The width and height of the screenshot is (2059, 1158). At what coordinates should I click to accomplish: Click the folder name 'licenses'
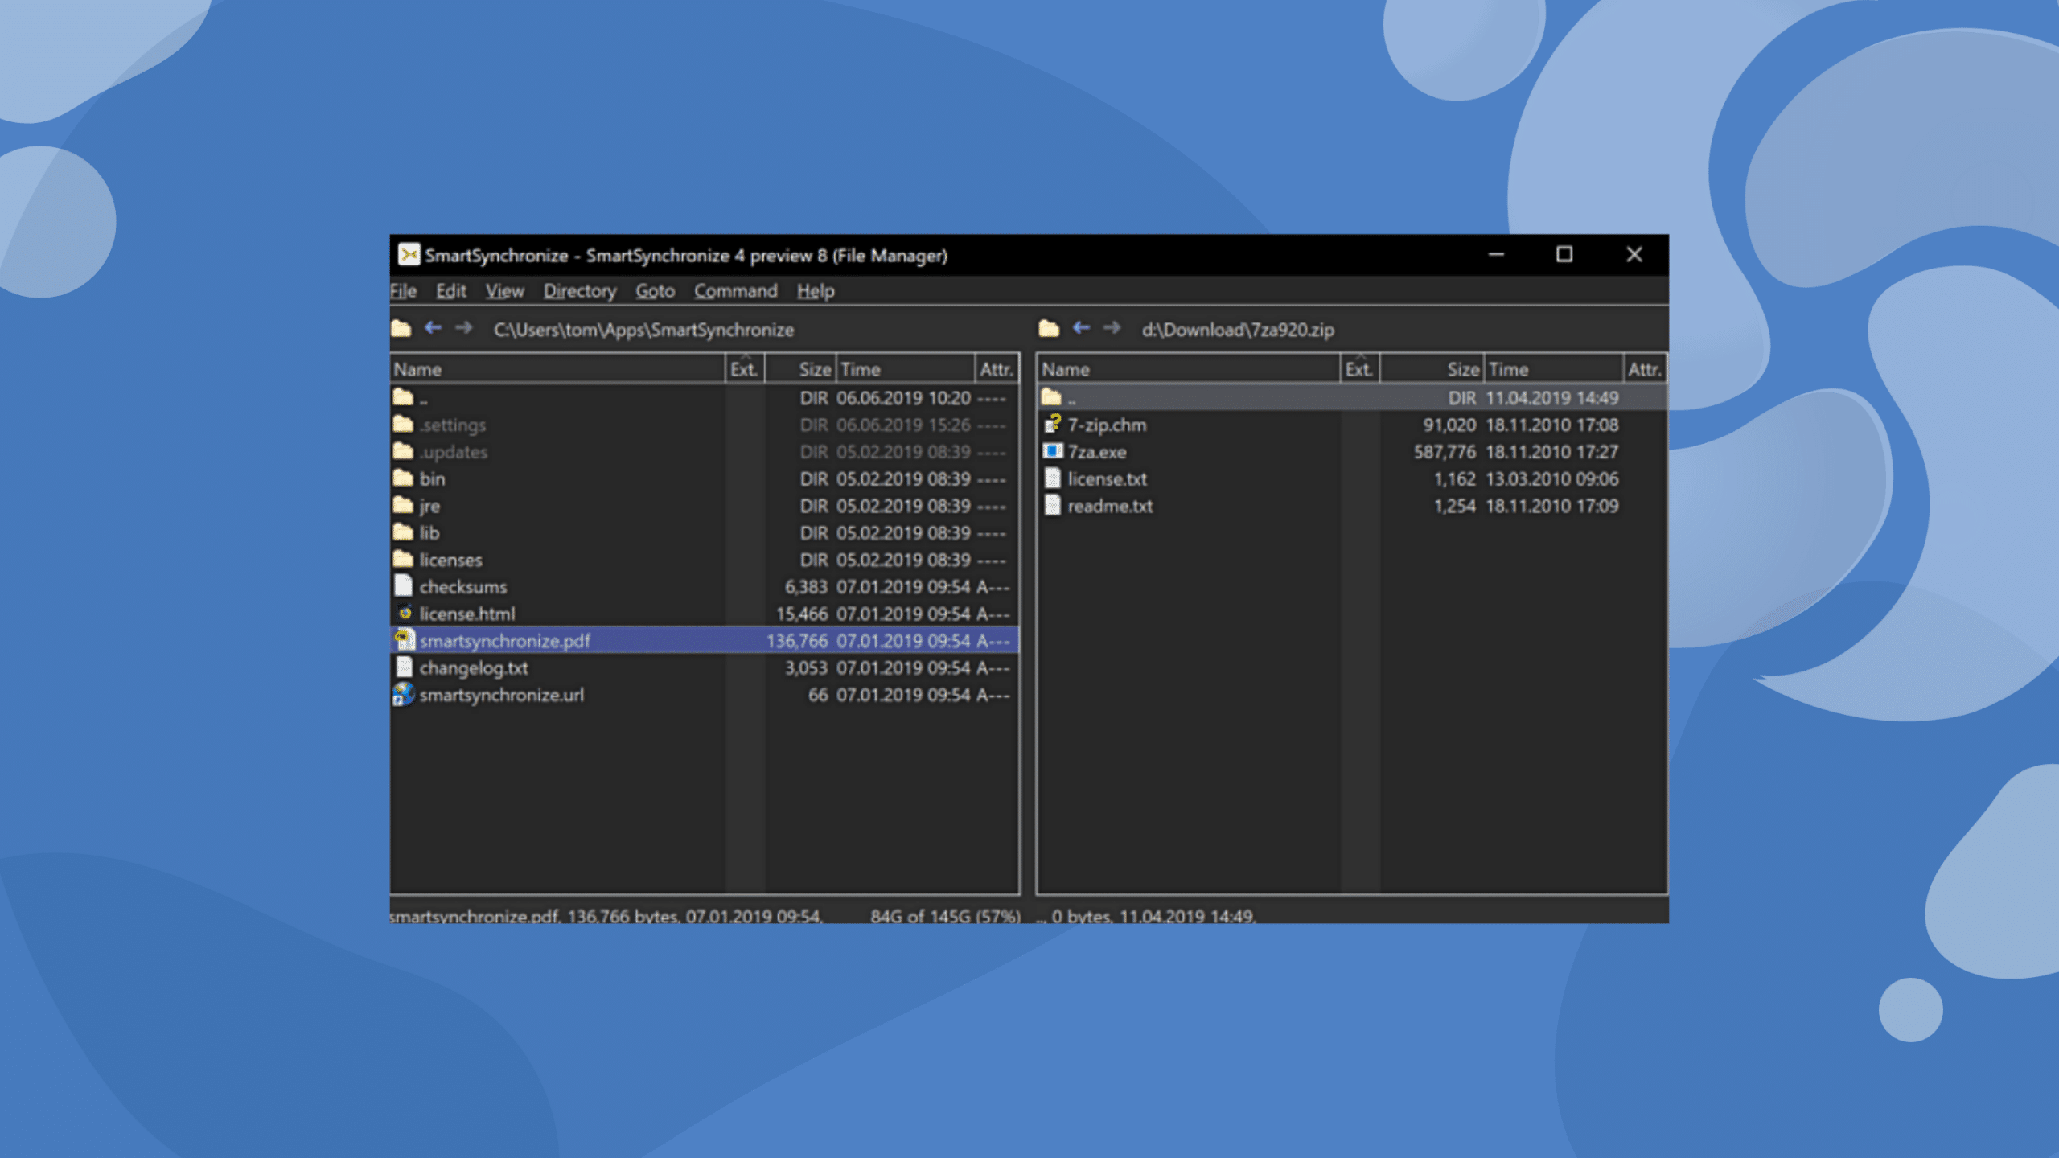pos(450,560)
